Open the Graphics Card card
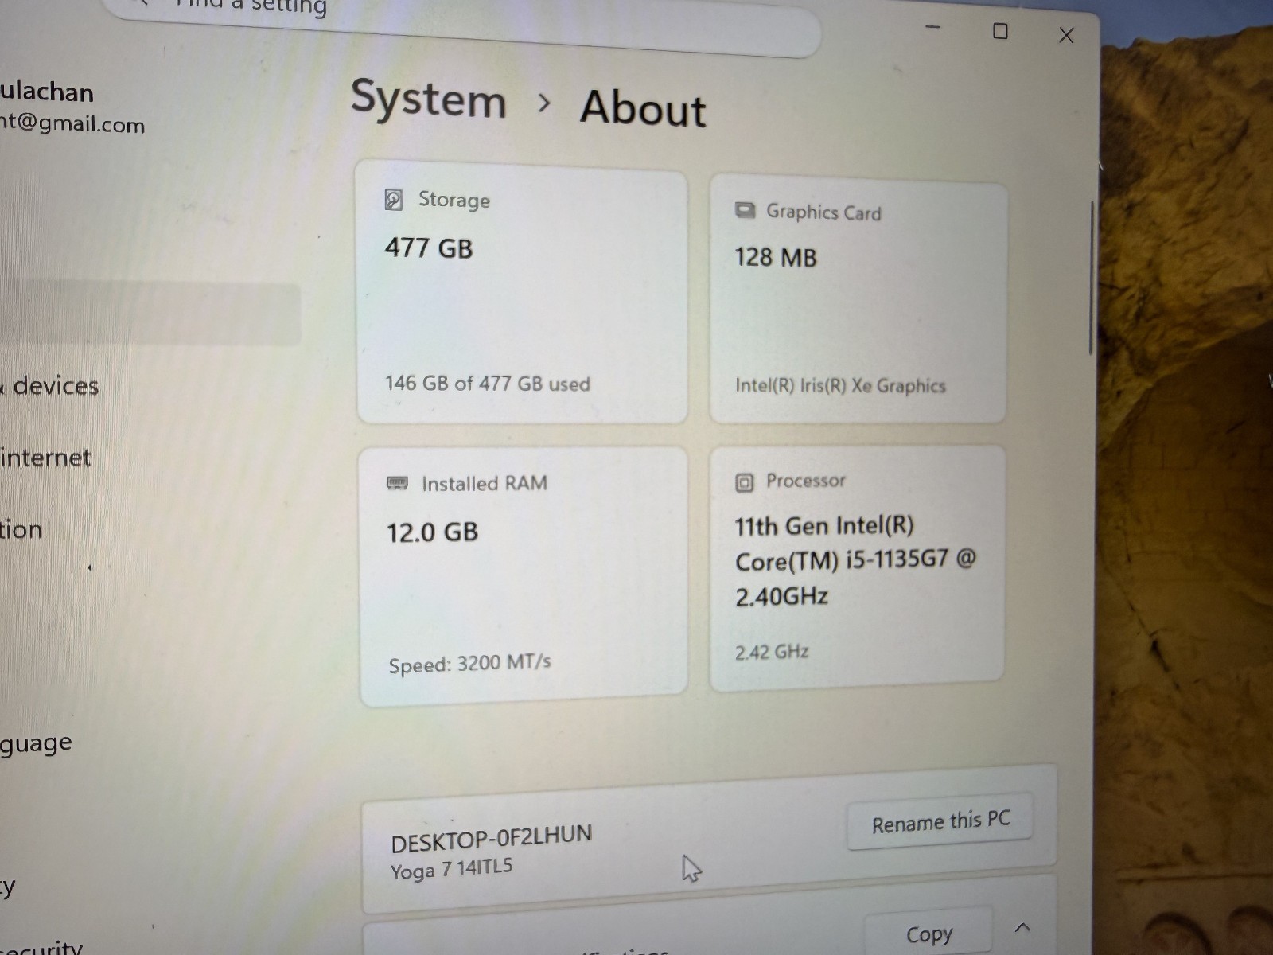Screen dimensions: 1273x955 pyautogui.click(x=858, y=299)
